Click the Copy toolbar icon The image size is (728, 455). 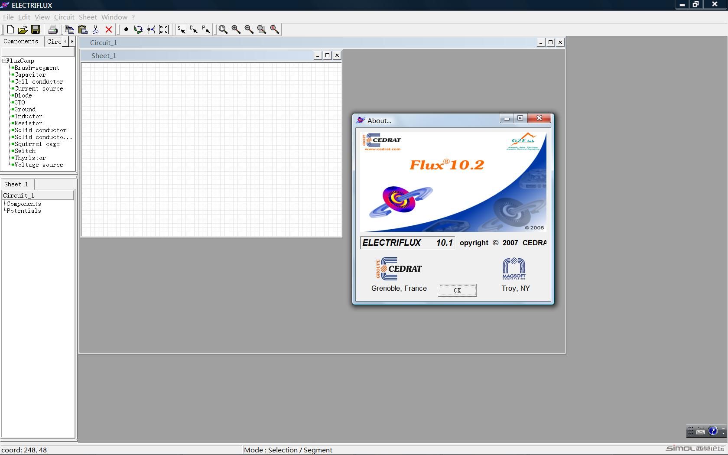pos(69,29)
